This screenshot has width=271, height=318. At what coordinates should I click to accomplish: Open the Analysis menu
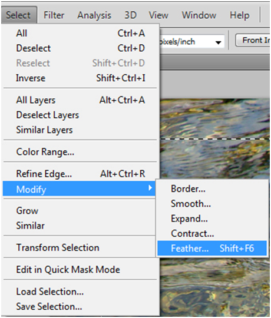(x=94, y=15)
